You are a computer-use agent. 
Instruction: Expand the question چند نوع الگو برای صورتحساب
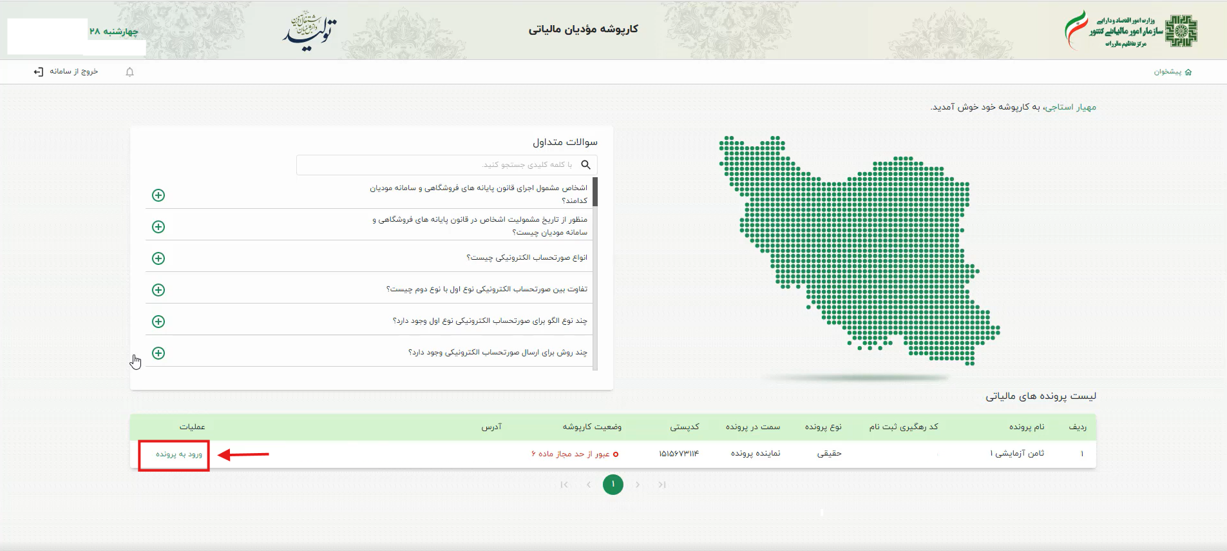pyautogui.click(x=158, y=322)
